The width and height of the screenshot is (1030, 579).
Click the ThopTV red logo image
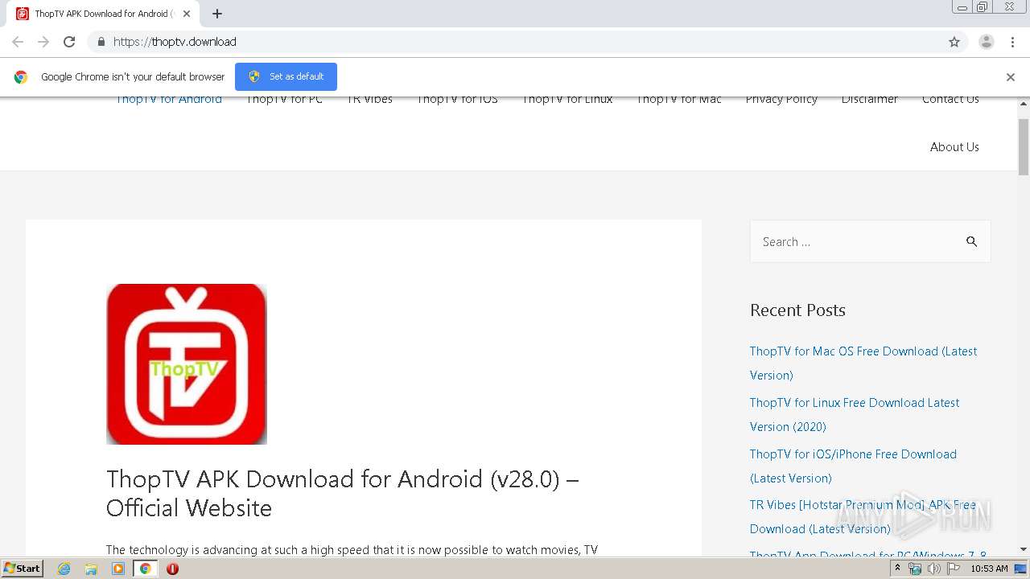[x=187, y=364]
